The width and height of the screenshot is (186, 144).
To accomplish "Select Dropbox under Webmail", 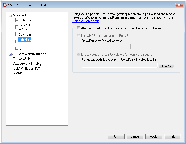I will [x=24, y=44].
